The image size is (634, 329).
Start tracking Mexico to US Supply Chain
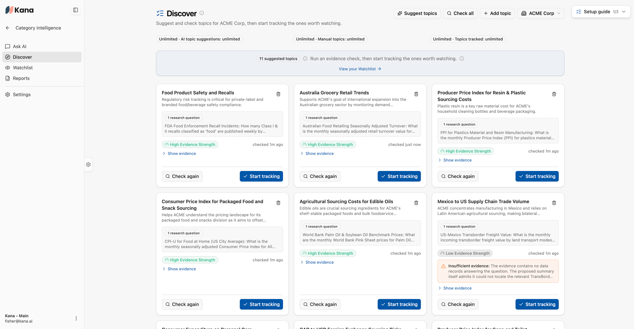(537, 305)
